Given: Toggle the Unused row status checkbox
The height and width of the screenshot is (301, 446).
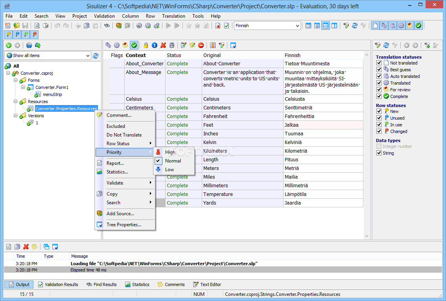Looking at the screenshot, I should tap(379, 118).
